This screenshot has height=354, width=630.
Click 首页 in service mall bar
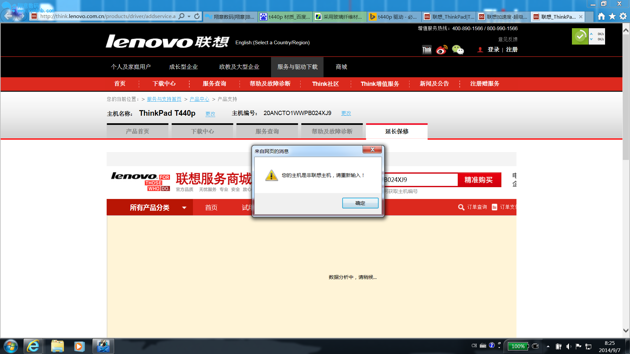(x=211, y=207)
